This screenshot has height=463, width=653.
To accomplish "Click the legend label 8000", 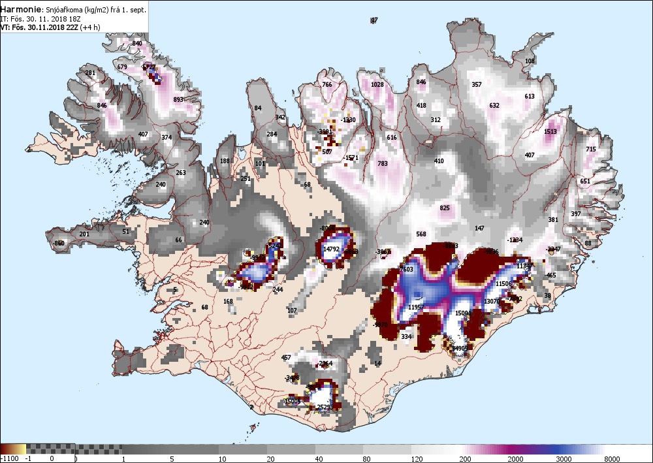I will click(x=612, y=459).
